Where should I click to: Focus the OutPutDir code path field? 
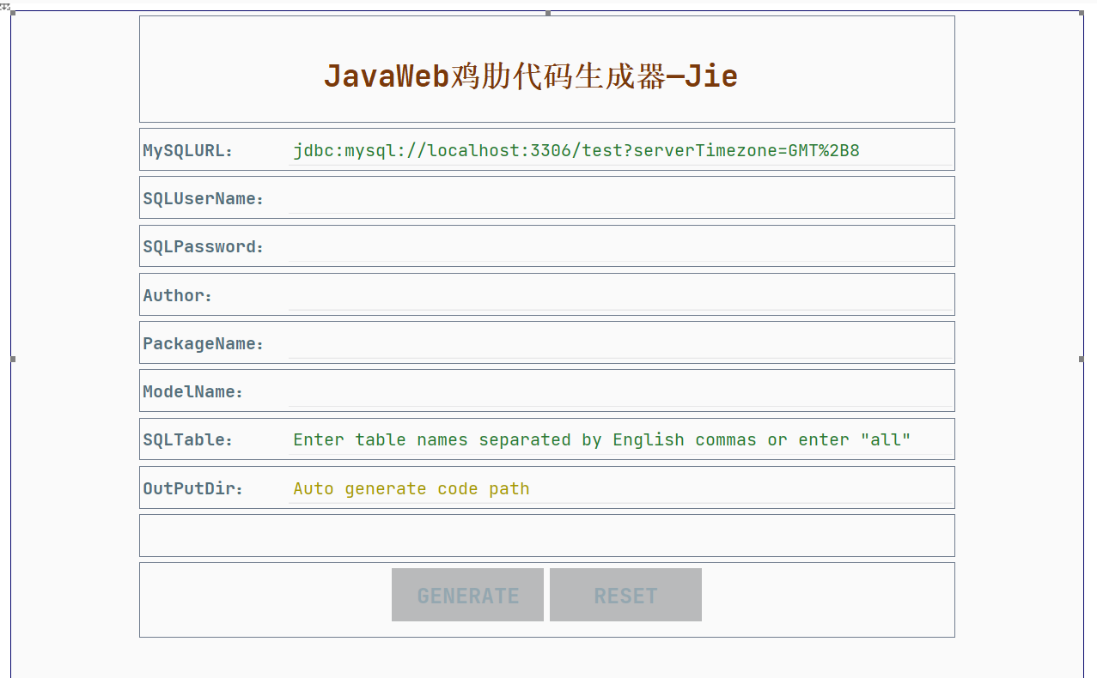click(620, 488)
